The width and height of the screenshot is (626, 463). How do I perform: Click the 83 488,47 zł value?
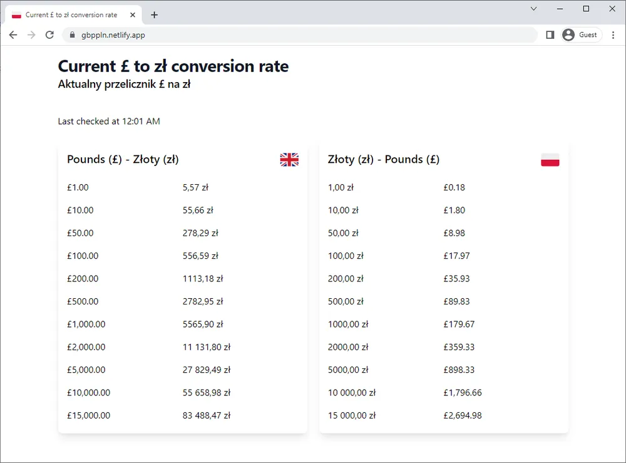tap(207, 415)
